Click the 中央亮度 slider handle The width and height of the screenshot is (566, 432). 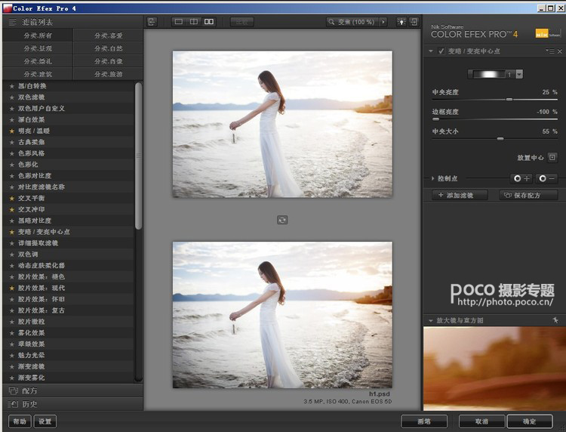point(509,100)
